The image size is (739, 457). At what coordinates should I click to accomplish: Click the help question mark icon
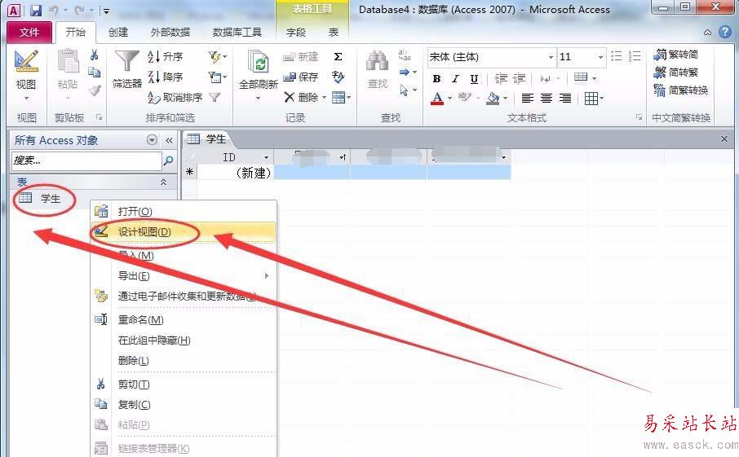pos(725,32)
